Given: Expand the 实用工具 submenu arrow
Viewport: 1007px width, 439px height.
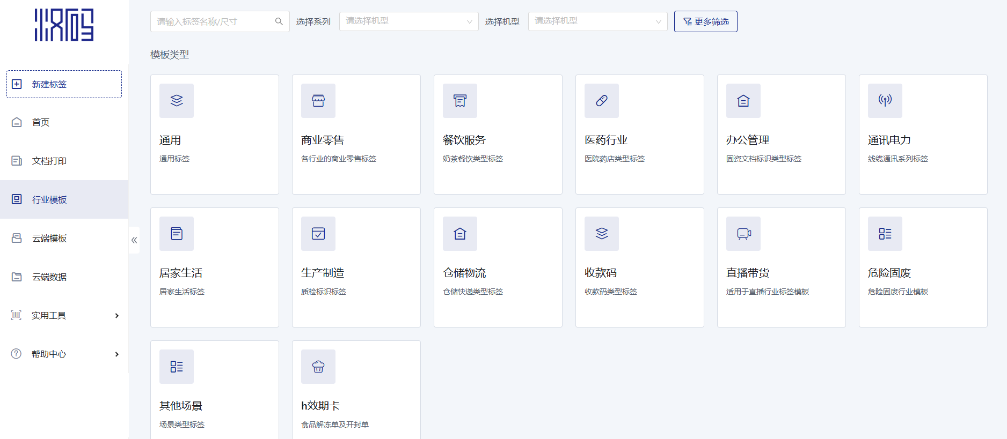Looking at the screenshot, I should tap(117, 316).
